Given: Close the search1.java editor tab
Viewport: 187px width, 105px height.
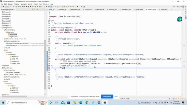Looking at the screenshot, I should point(157,10).
